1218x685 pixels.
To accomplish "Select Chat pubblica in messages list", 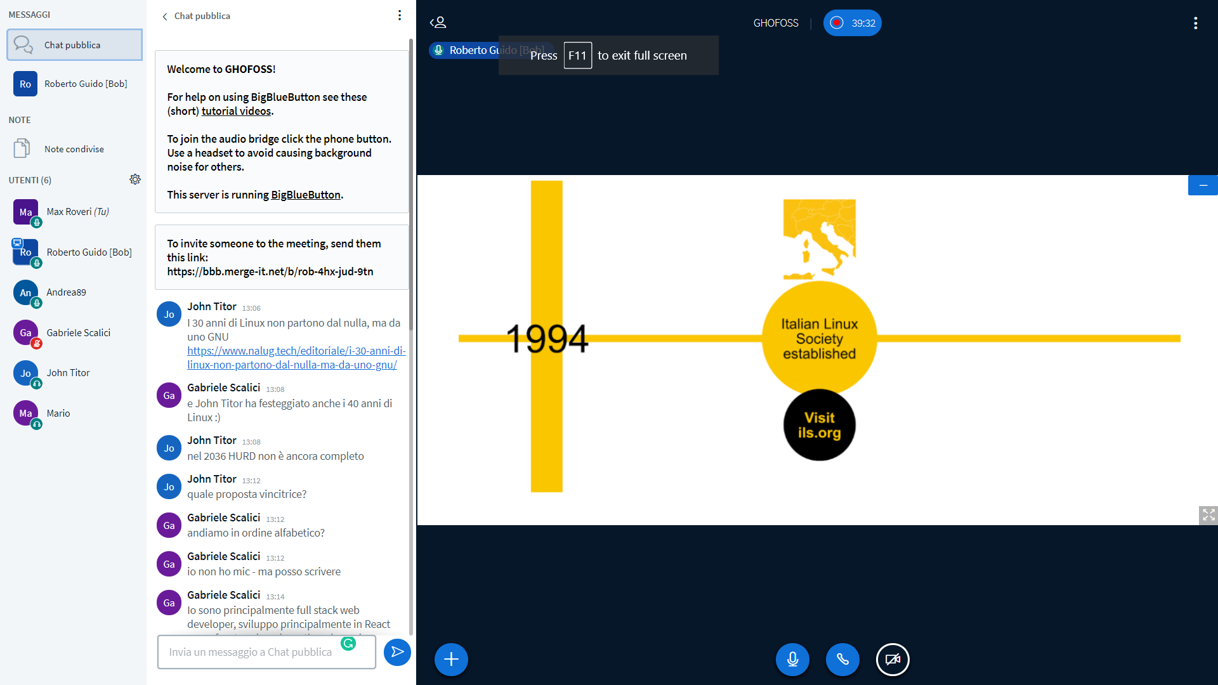I will pyautogui.click(x=74, y=45).
